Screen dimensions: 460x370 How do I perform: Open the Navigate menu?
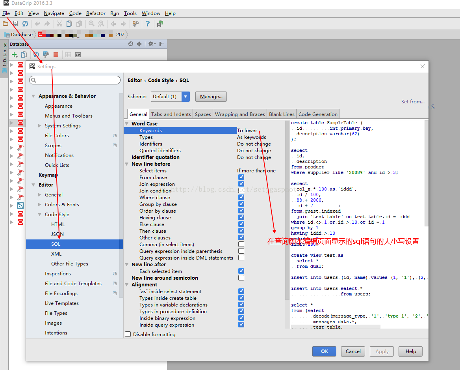(54, 13)
